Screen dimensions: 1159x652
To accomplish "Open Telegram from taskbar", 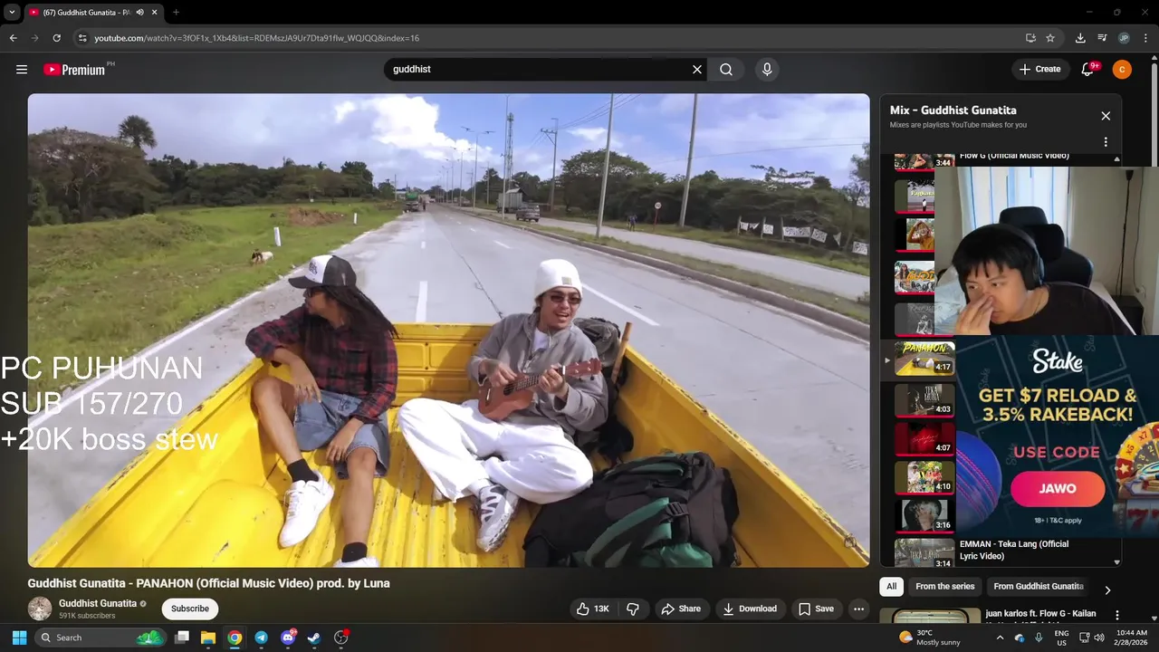I will pos(261,638).
